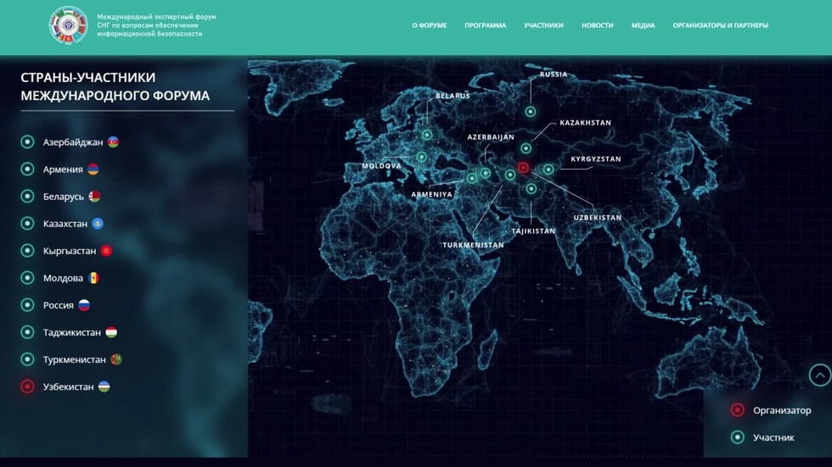Click the Казахстан country link
Viewport: 832px width, 467px height.
pos(65,224)
